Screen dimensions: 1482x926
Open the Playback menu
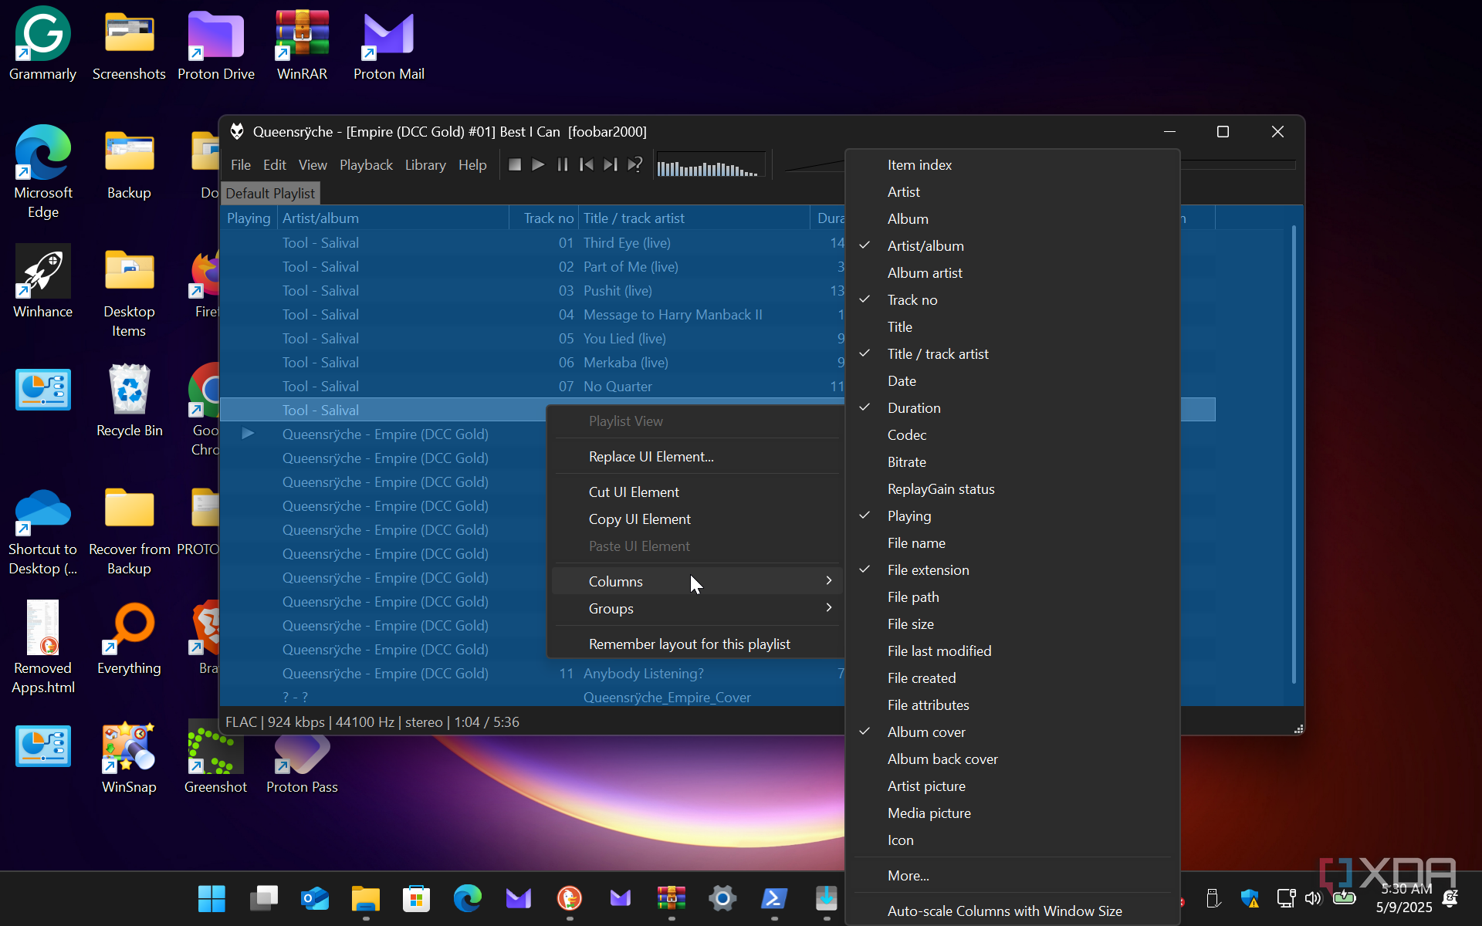pyautogui.click(x=366, y=164)
